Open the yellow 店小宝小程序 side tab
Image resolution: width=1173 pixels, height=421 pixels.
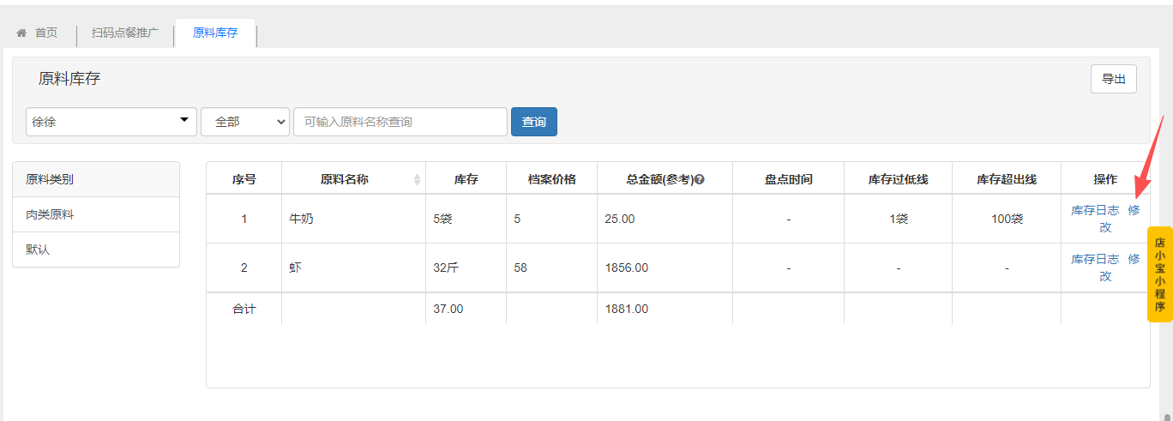[x=1159, y=274]
